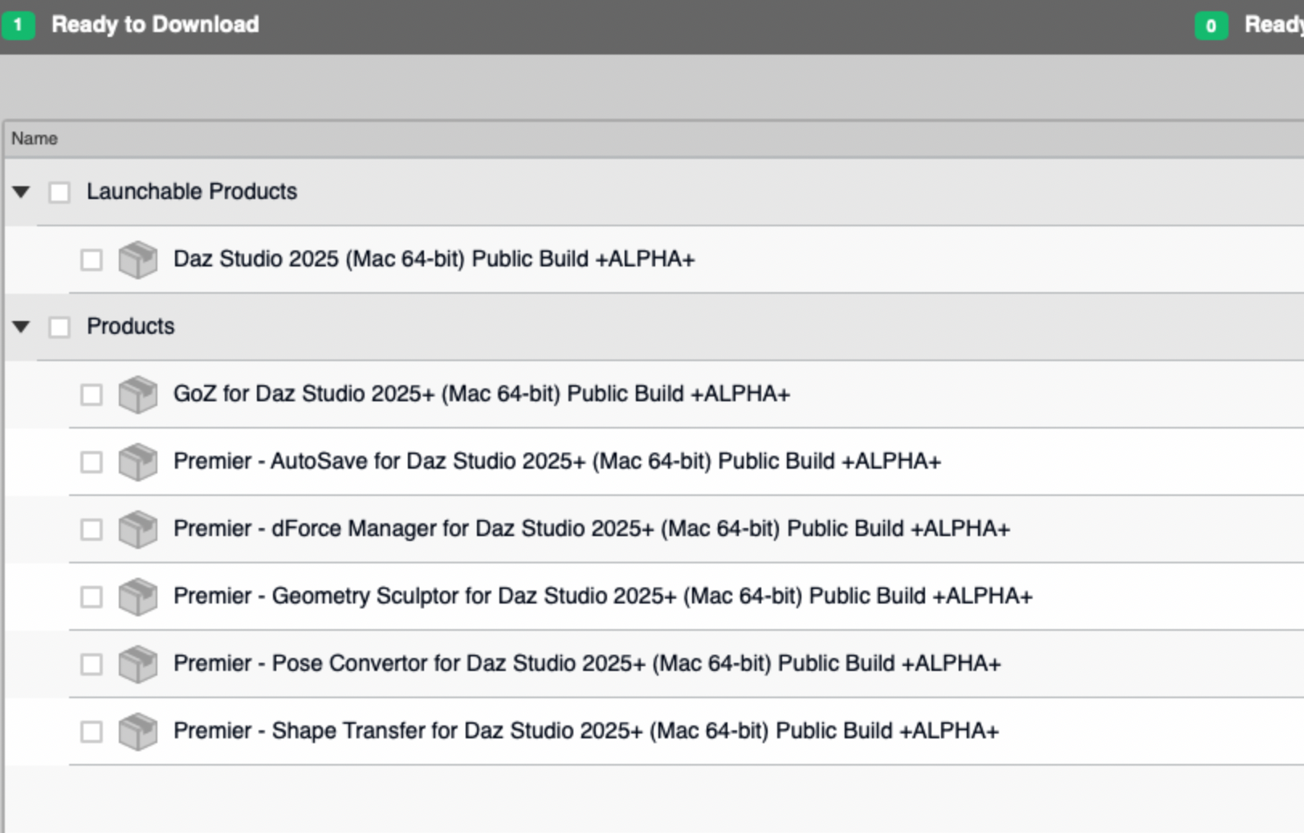Check the Products group checkbox
The height and width of the screenshot is (833, 1304).
(x=59, y=327)
